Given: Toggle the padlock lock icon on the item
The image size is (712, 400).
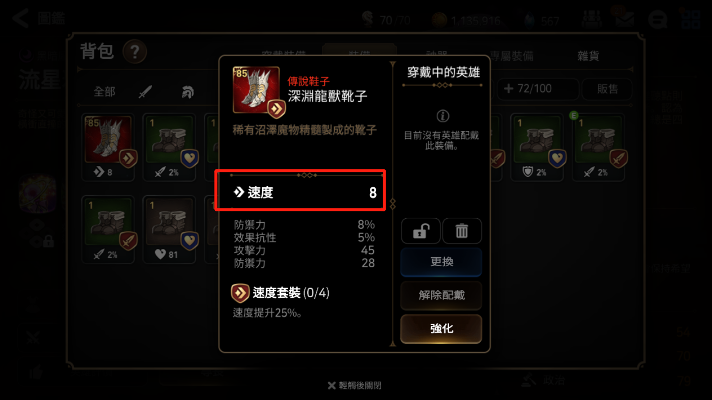Looking at the screenshot, I should [420, 231].
